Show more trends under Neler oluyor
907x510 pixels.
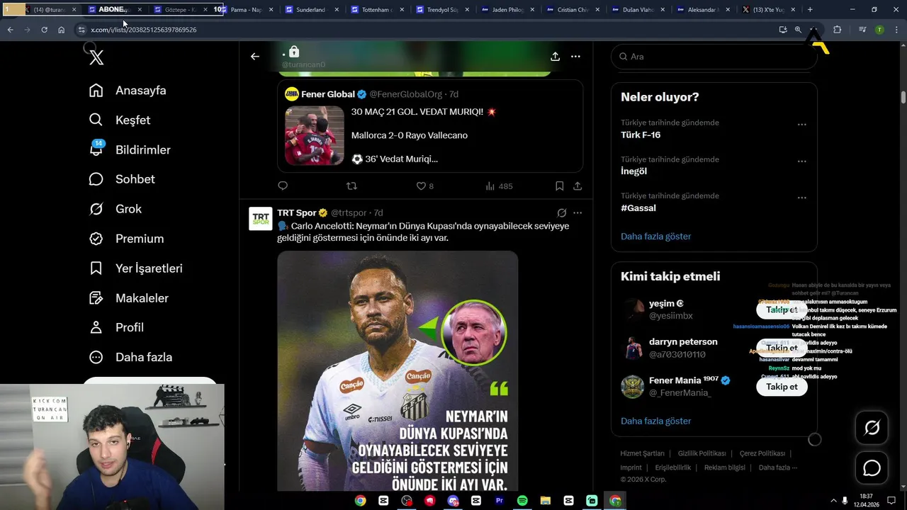click(655, 237)
